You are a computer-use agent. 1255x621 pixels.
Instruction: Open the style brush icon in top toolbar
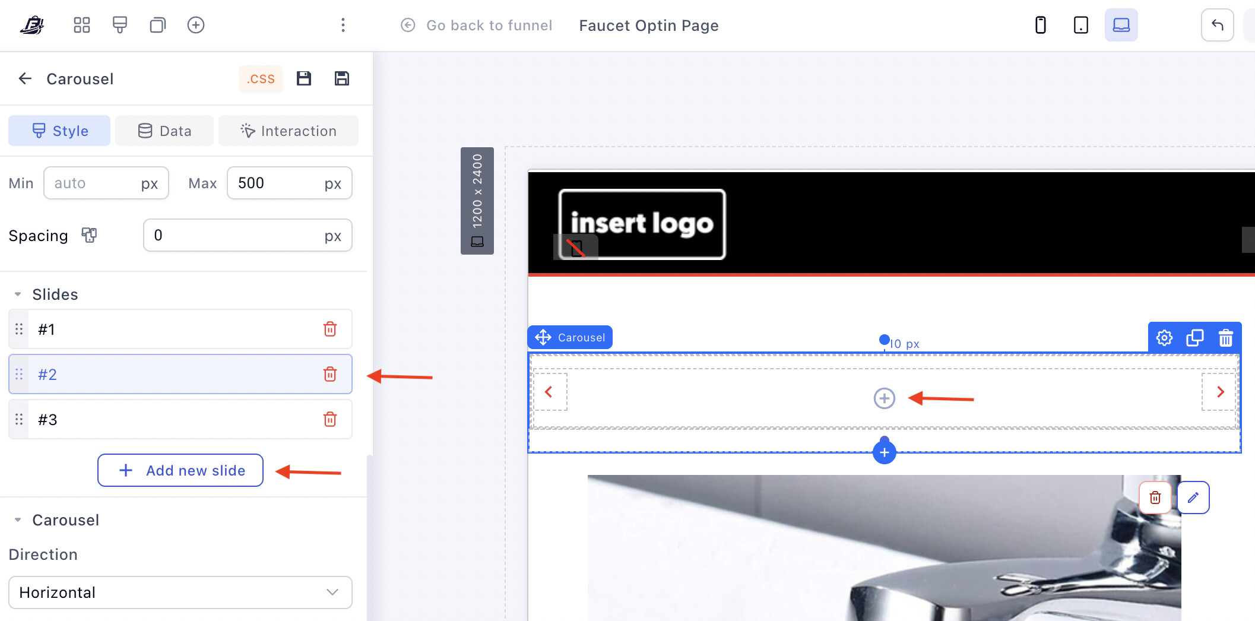coord(120,25)
